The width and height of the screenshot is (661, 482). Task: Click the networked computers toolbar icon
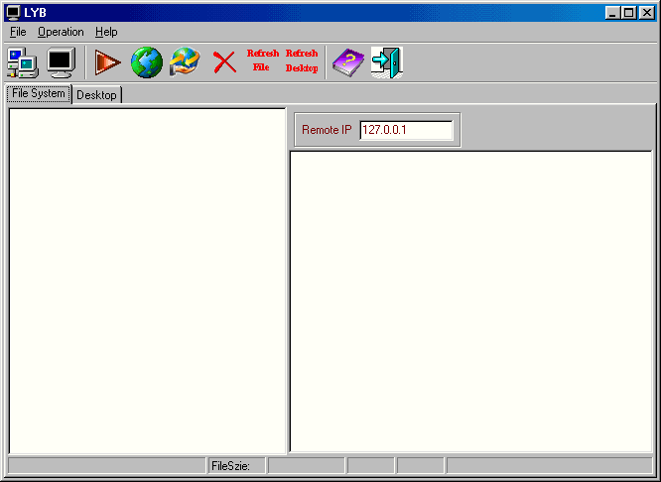pyautogui.click(x=22, y=62)
